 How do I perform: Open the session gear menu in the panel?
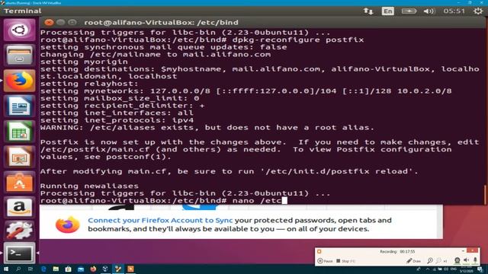(x=478, y=11)
